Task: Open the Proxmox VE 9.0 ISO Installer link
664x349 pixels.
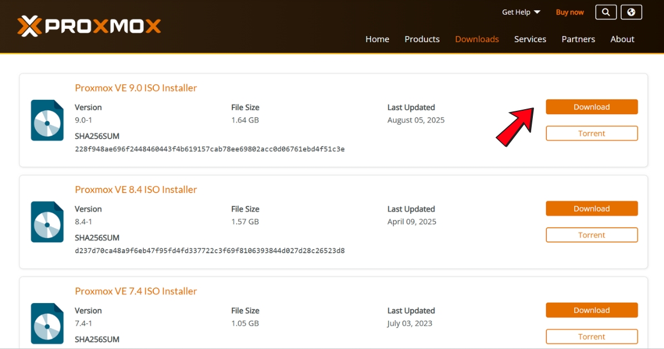Action: tap(136, 88)
